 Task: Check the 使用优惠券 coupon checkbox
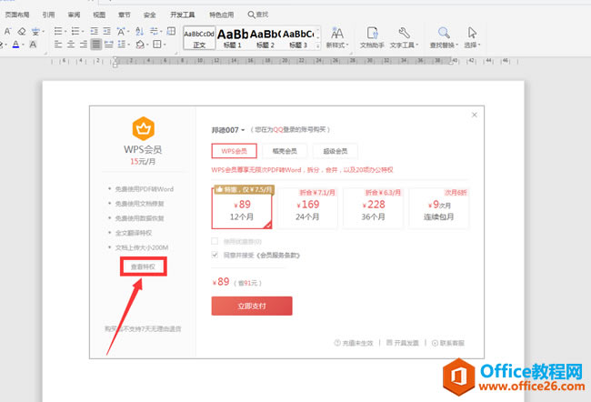click(215, 241)
